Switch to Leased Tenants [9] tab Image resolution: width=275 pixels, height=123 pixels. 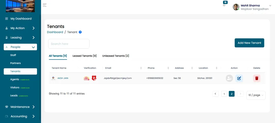coord(85,56)
